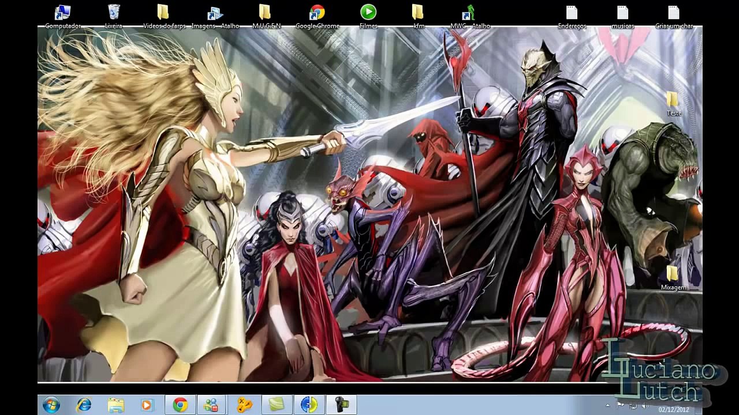Open Windows Explorer from the taskbar
The width and height of the screenshot is (739, 415).
[x=115, y=405]
